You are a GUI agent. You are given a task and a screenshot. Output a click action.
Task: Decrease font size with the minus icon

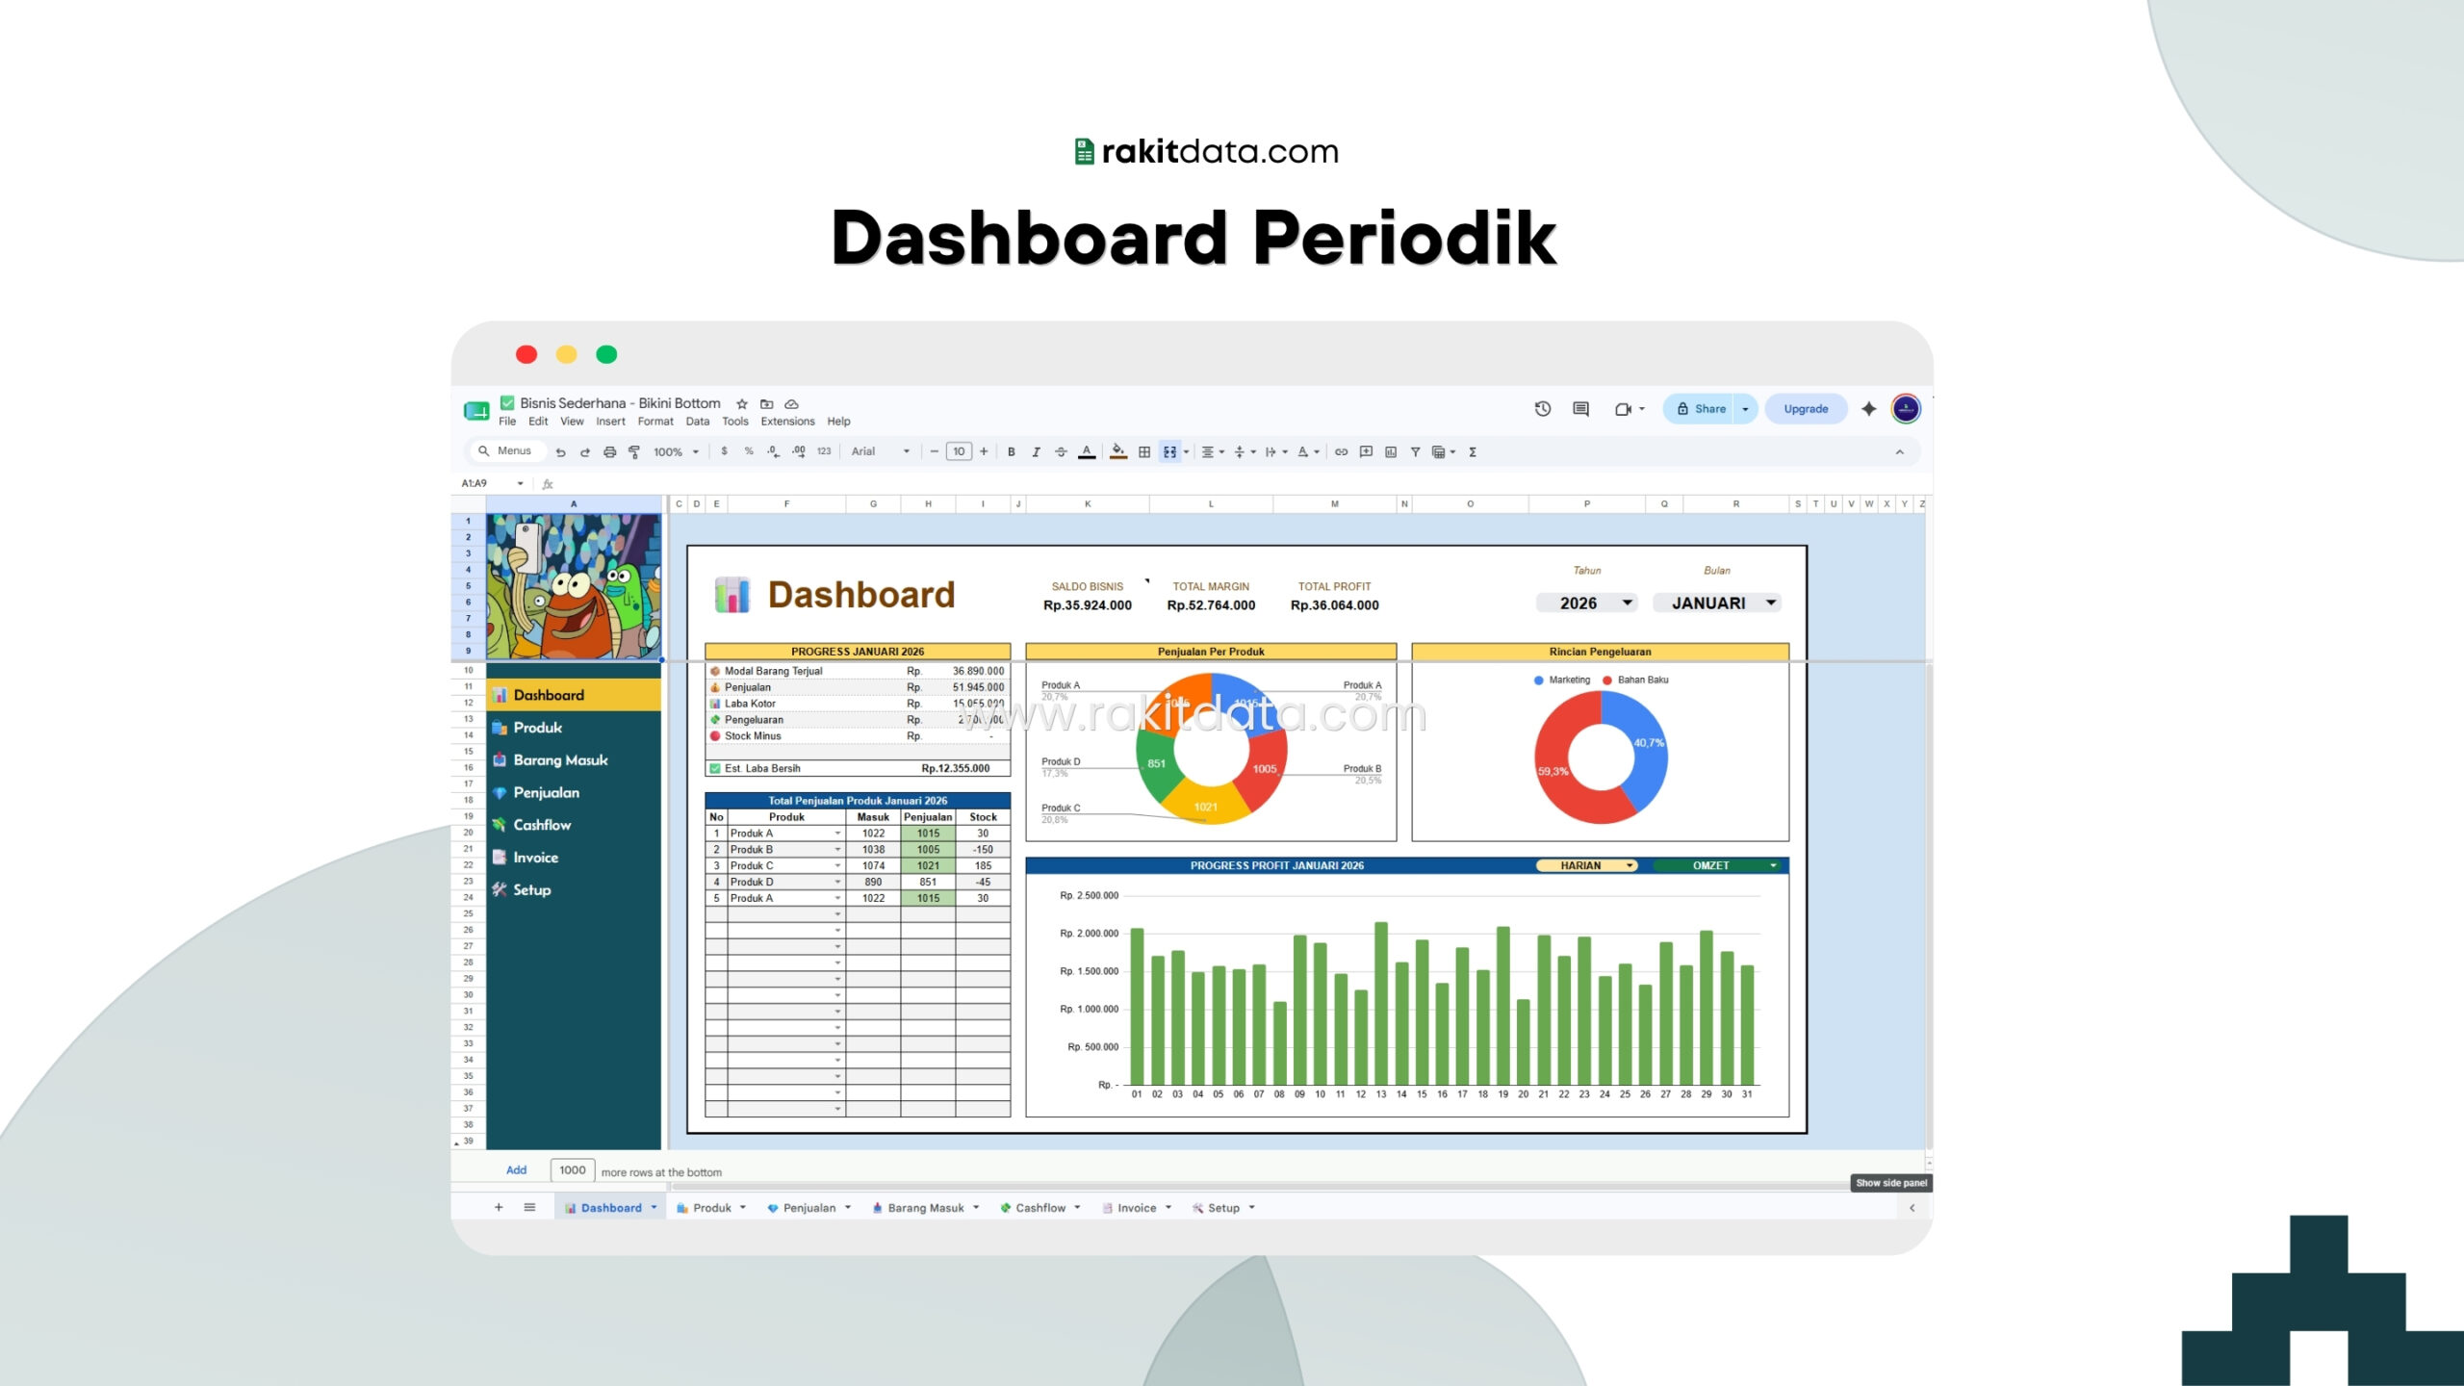[x=934, y=451]
